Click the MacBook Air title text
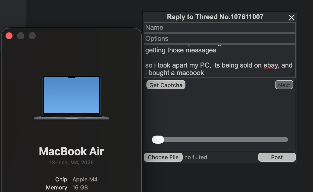 (x=71, y=151)
